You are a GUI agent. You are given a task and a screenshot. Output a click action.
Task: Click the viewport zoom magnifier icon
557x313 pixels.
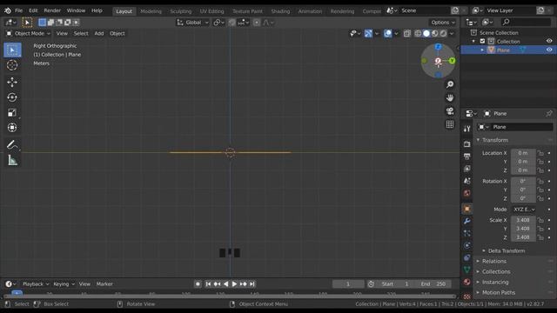point(450,84)
